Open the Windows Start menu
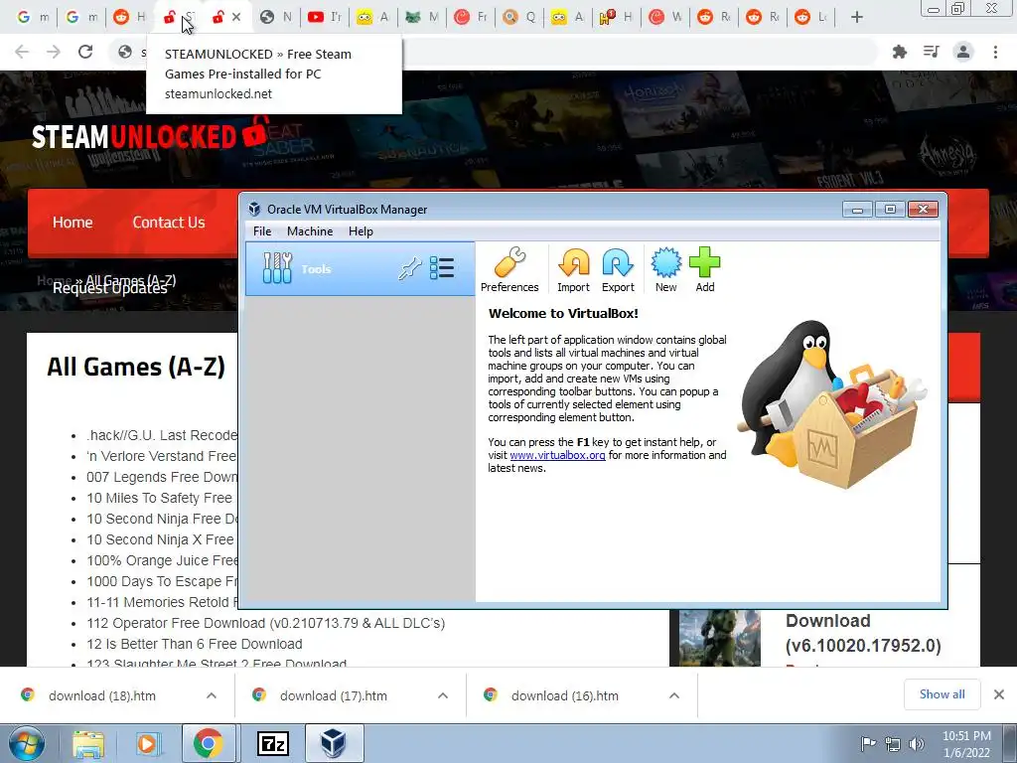Viewport: 1017px width, 763px height. click(27, 743)
